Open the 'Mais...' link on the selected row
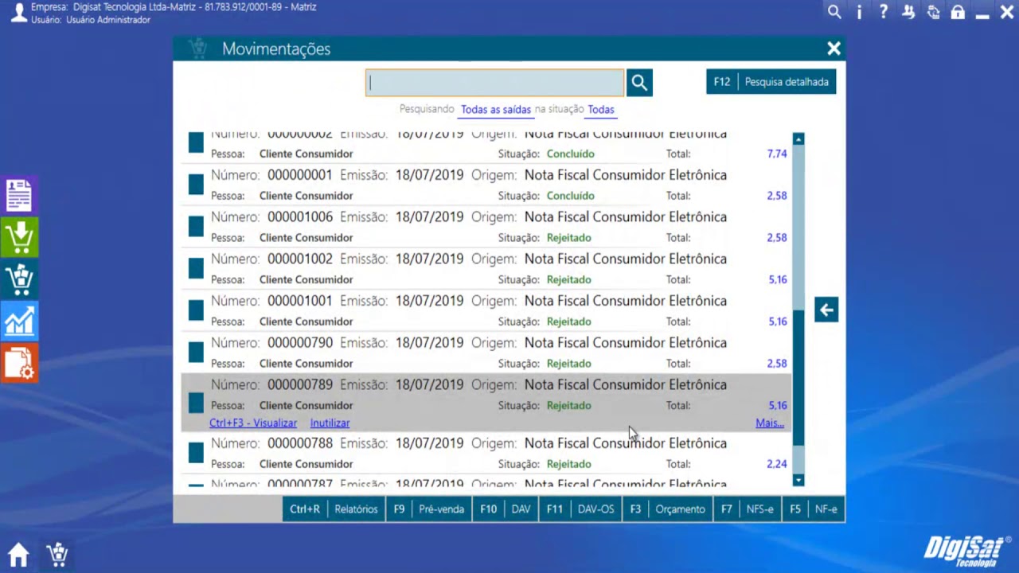Viewport: 1019px width, 573px height. [770, 423]
